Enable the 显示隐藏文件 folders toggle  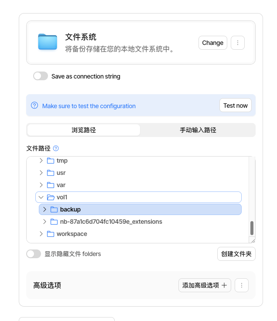(x=34, y=254)
